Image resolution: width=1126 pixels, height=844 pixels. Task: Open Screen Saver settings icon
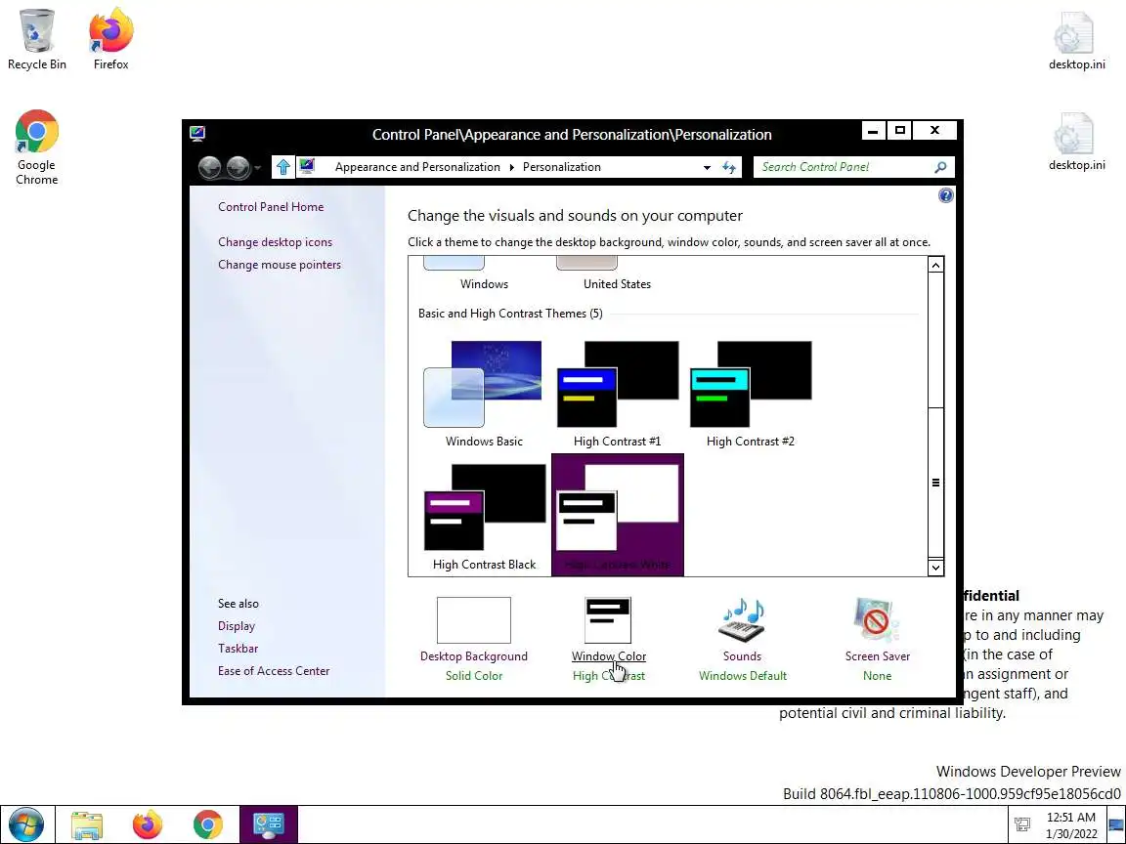tap(877, 620)
